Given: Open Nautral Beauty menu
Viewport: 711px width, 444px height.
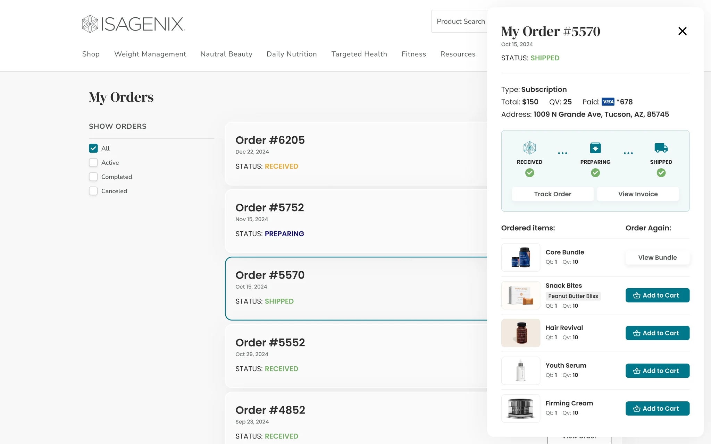Looking at the screenshot, I should tap(226, 54).
